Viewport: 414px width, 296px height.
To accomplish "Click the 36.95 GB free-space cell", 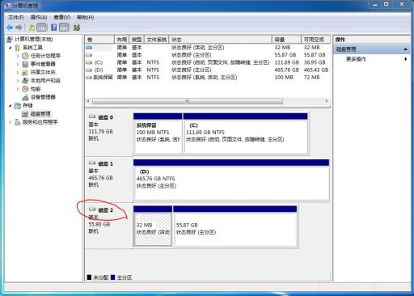I will click(x=315, y=62).
